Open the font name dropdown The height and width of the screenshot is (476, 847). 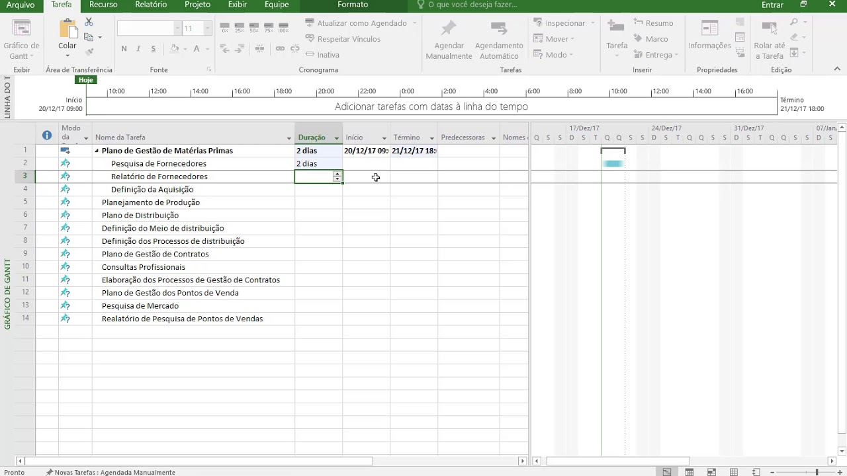click(177, 28)
